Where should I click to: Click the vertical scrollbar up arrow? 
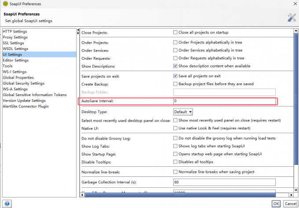296,31
